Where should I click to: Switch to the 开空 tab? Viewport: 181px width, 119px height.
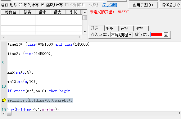pyautogui.click(x=126, y=28)
